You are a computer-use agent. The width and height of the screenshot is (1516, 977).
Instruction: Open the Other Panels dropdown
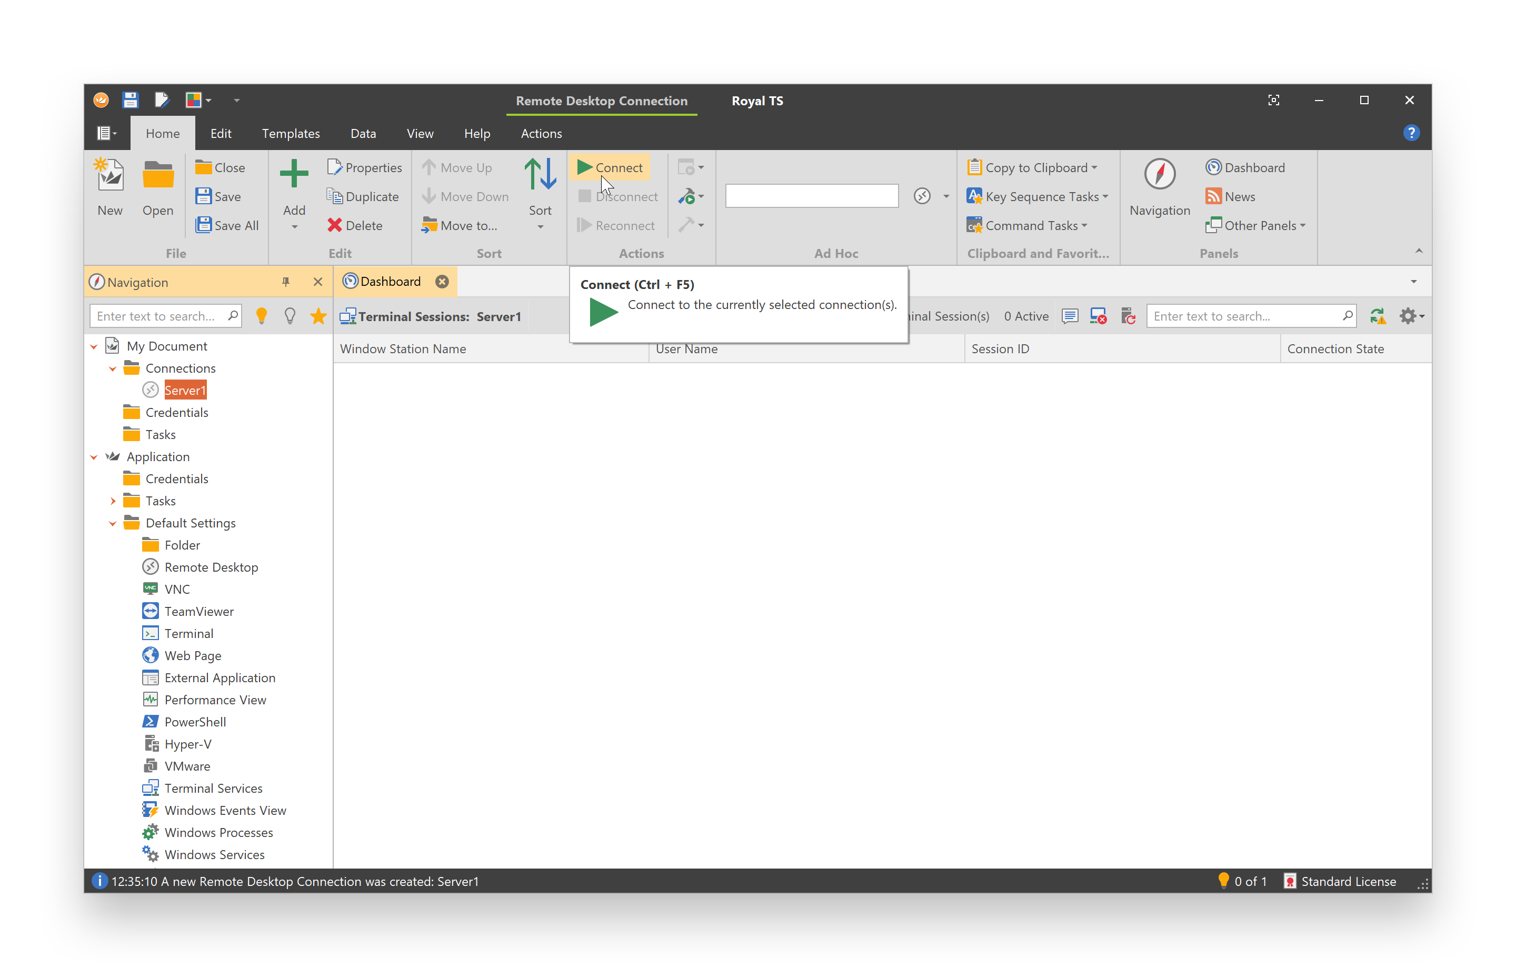[1256, 226]
